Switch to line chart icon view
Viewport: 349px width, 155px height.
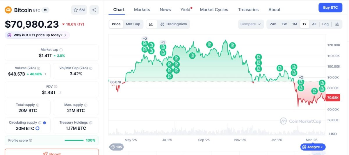[151, 24]
